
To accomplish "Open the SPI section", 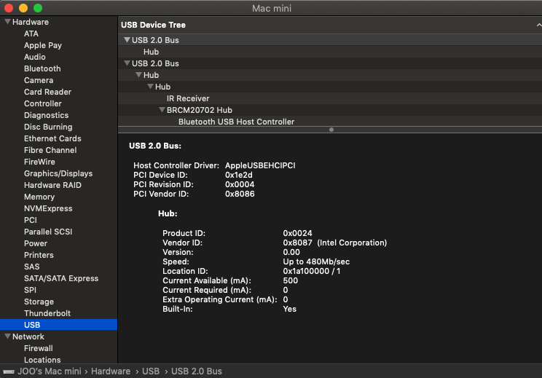I will 30,290.
